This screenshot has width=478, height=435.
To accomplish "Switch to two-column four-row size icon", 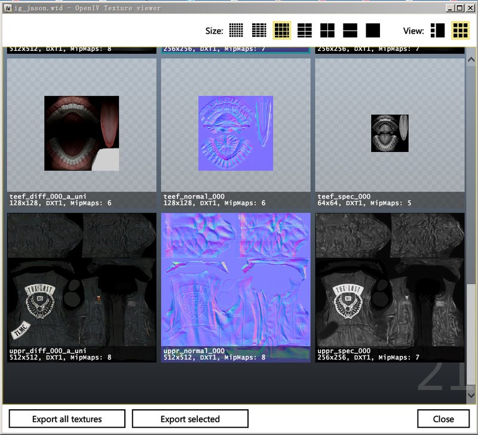I will 305,31.
